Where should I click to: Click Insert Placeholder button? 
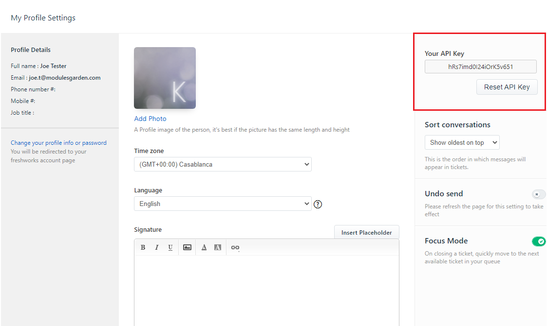pyautogui.click(x=367, y=232)
